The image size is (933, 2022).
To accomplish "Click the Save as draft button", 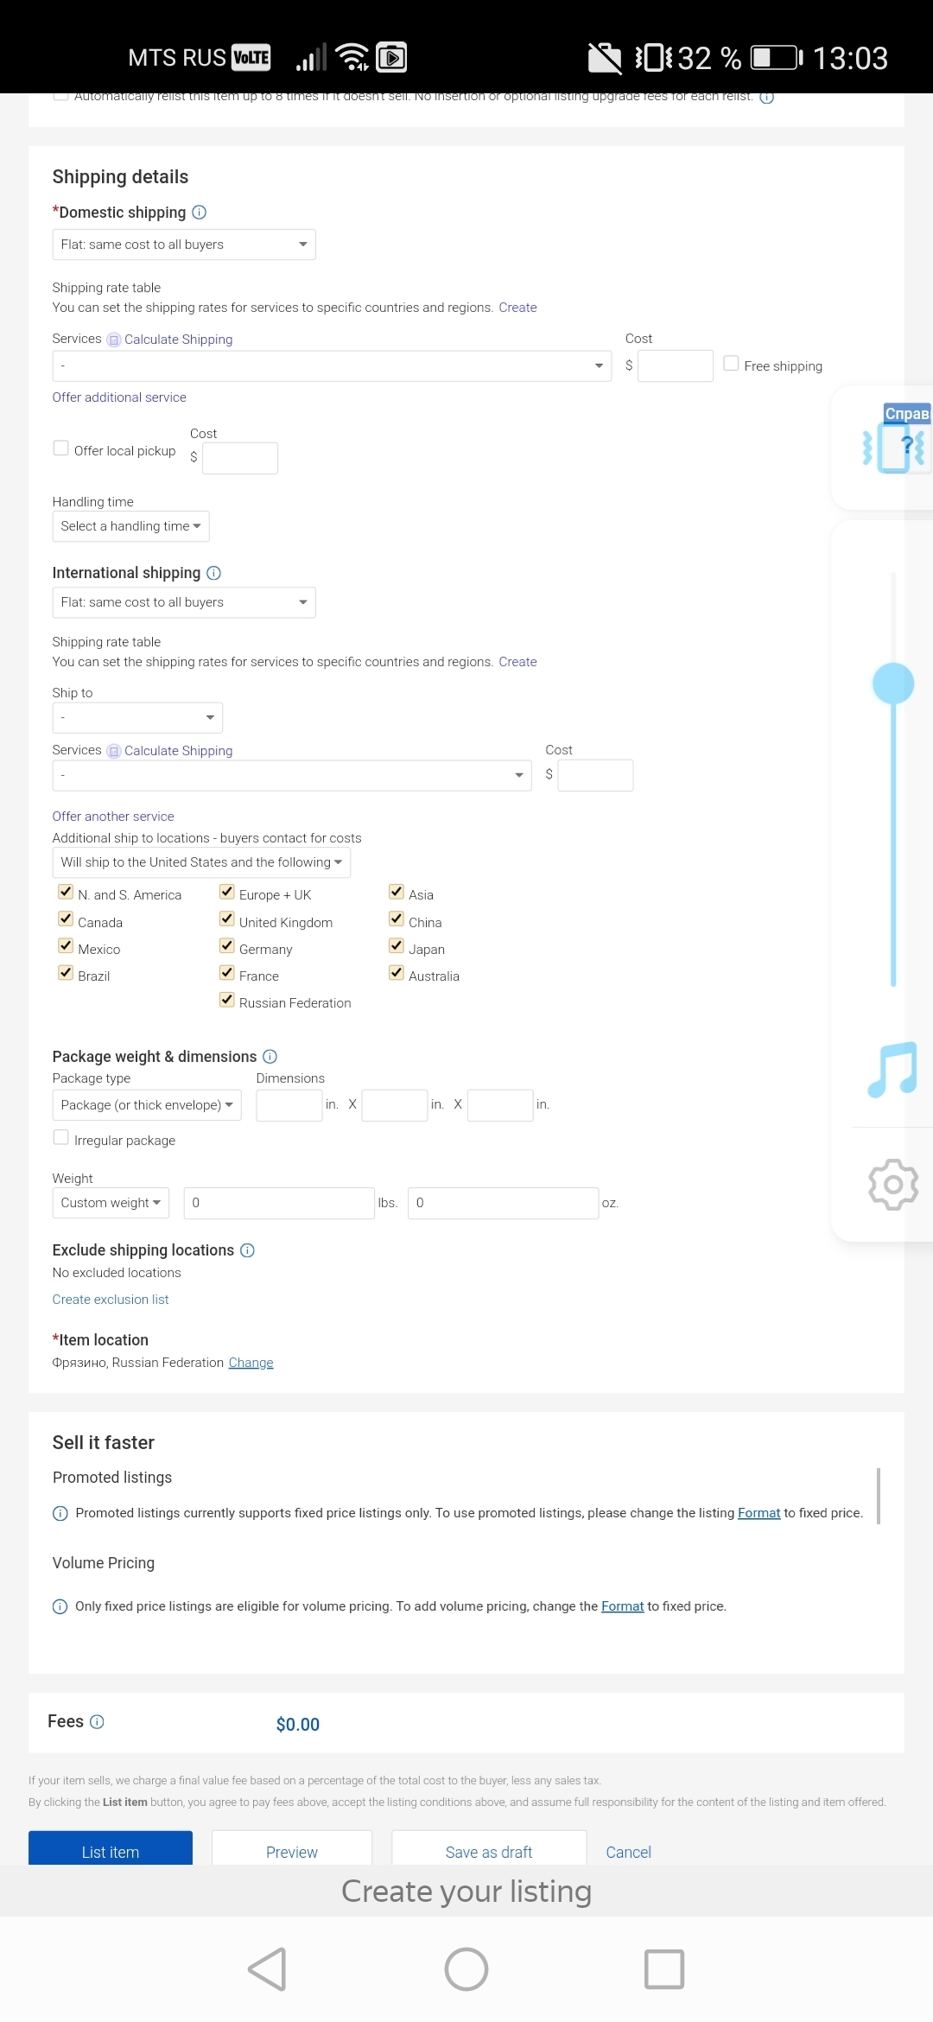I will click(x=489, y=1851).
